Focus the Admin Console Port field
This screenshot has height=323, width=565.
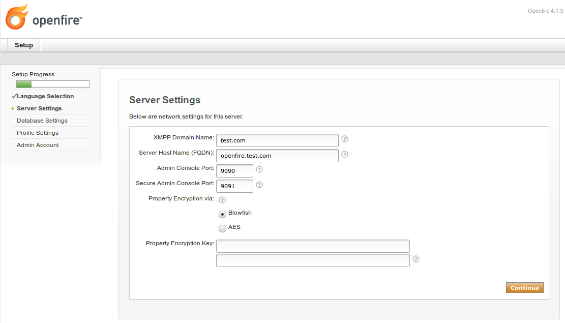pyautogui.click(x=234, y=171)
